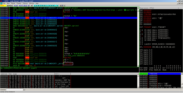This screenshot has width=183, height=93.
Task: Click the debugging options toolbar icon
Action: (x=60, y=6)
